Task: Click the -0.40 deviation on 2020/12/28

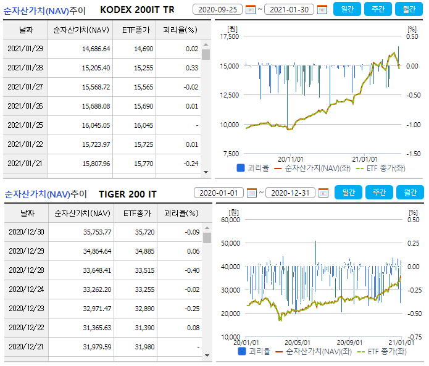Action: click(x=192, y=270)
